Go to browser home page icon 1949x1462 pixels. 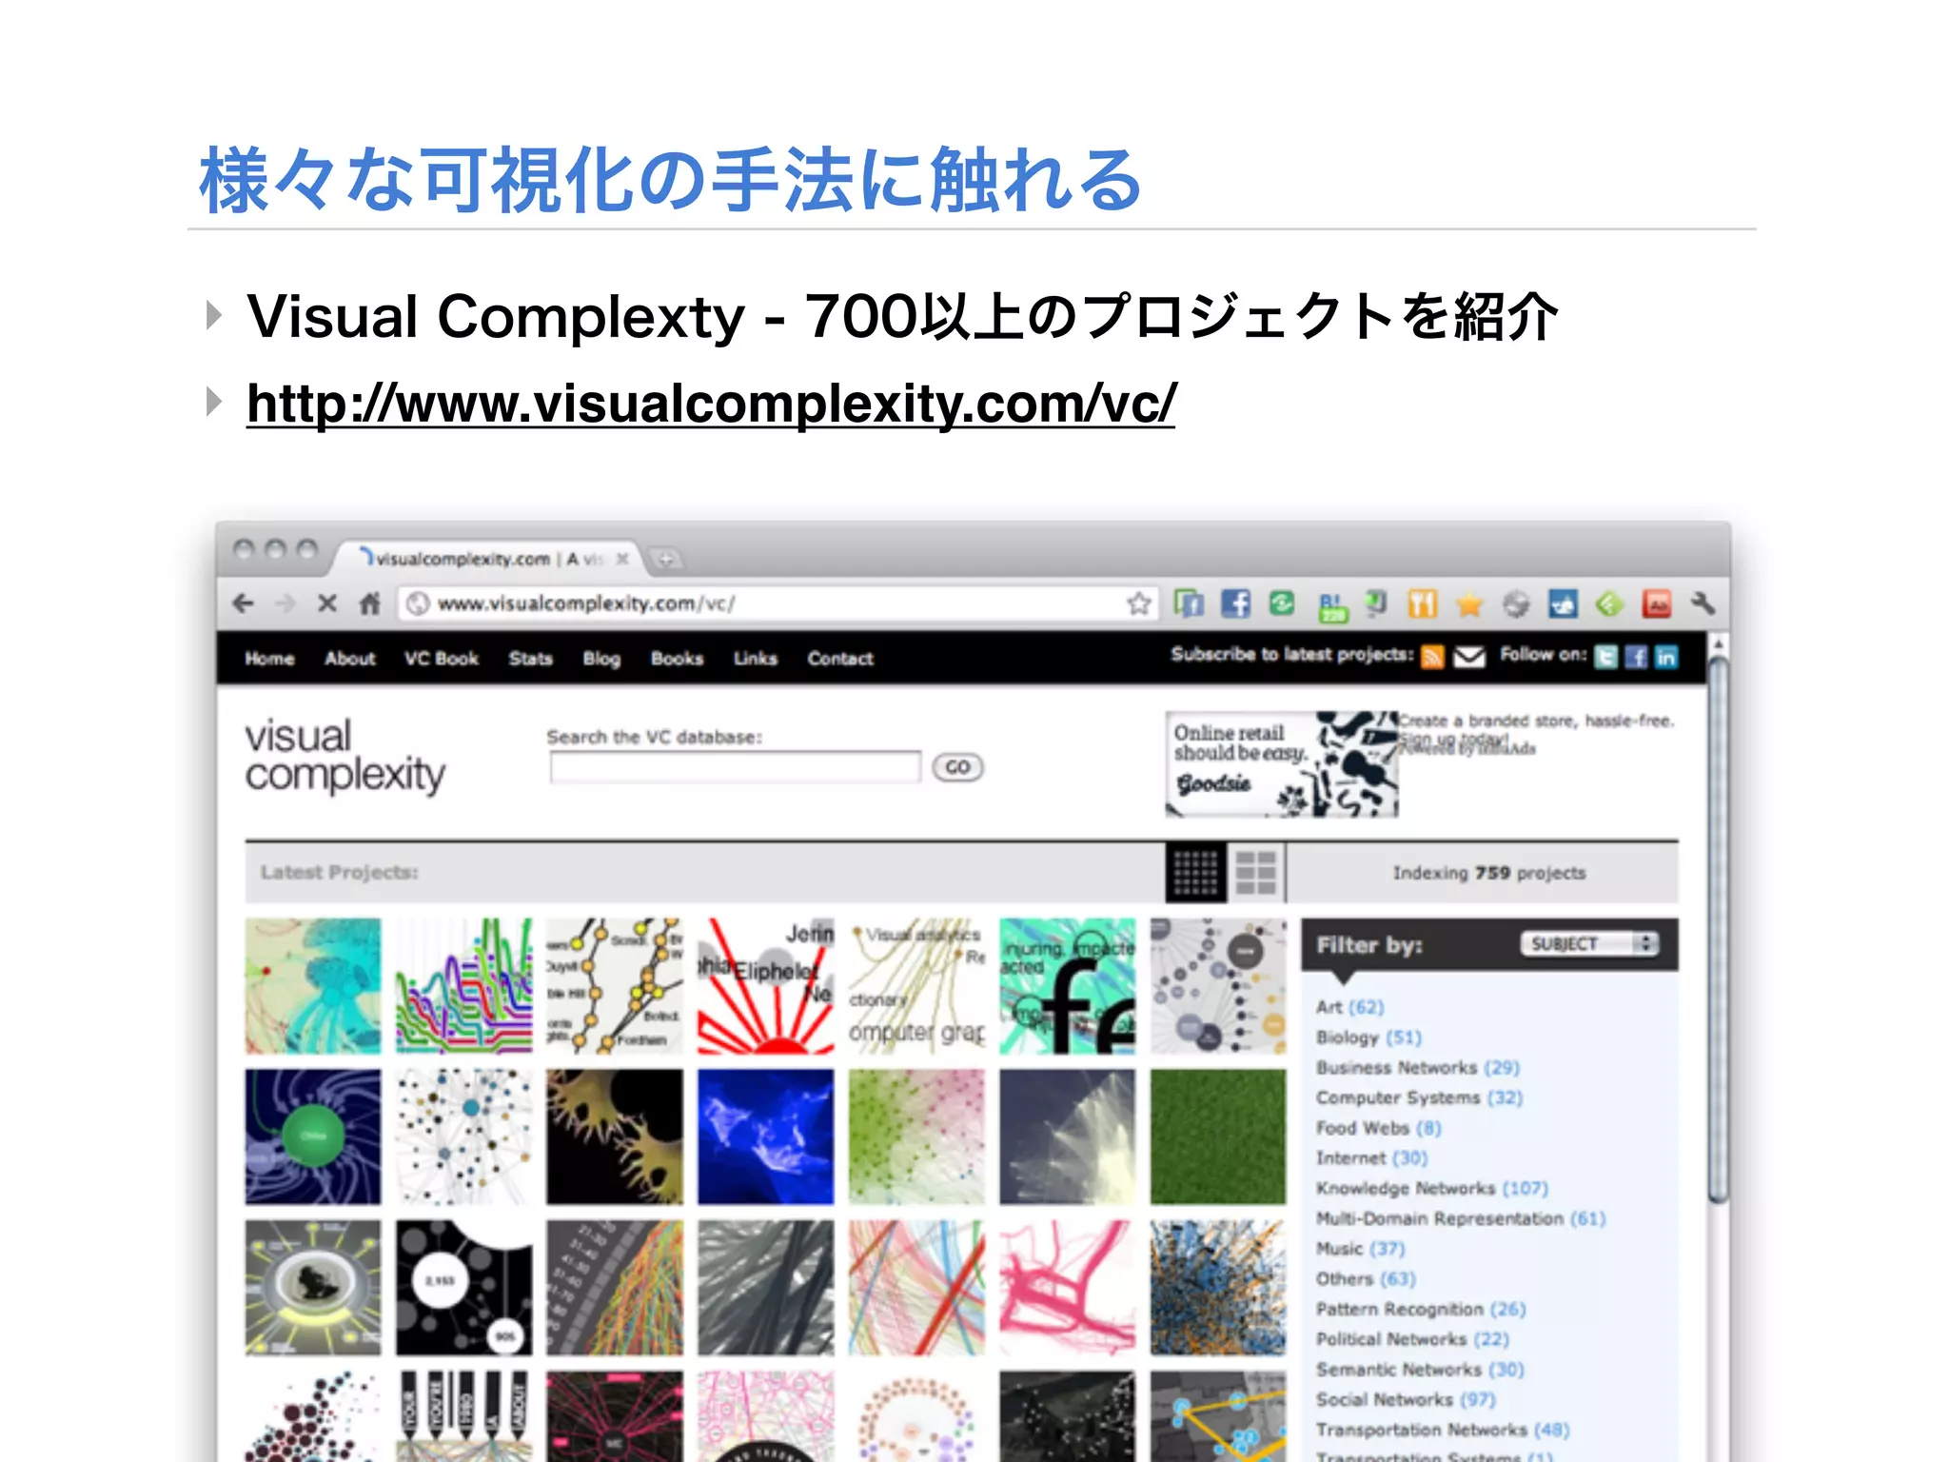click(x=369, y=603)
